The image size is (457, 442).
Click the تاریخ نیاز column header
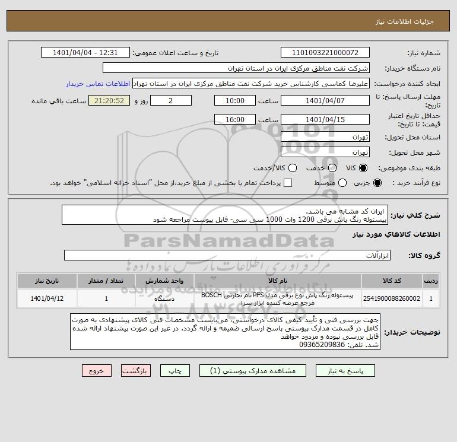click(47, 281)
